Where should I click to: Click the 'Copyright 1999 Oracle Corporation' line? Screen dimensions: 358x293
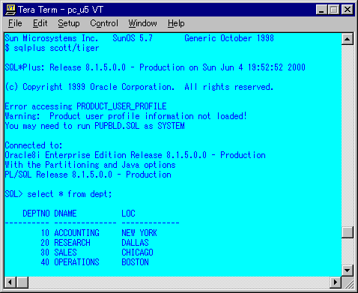click(x=139, y=87)
